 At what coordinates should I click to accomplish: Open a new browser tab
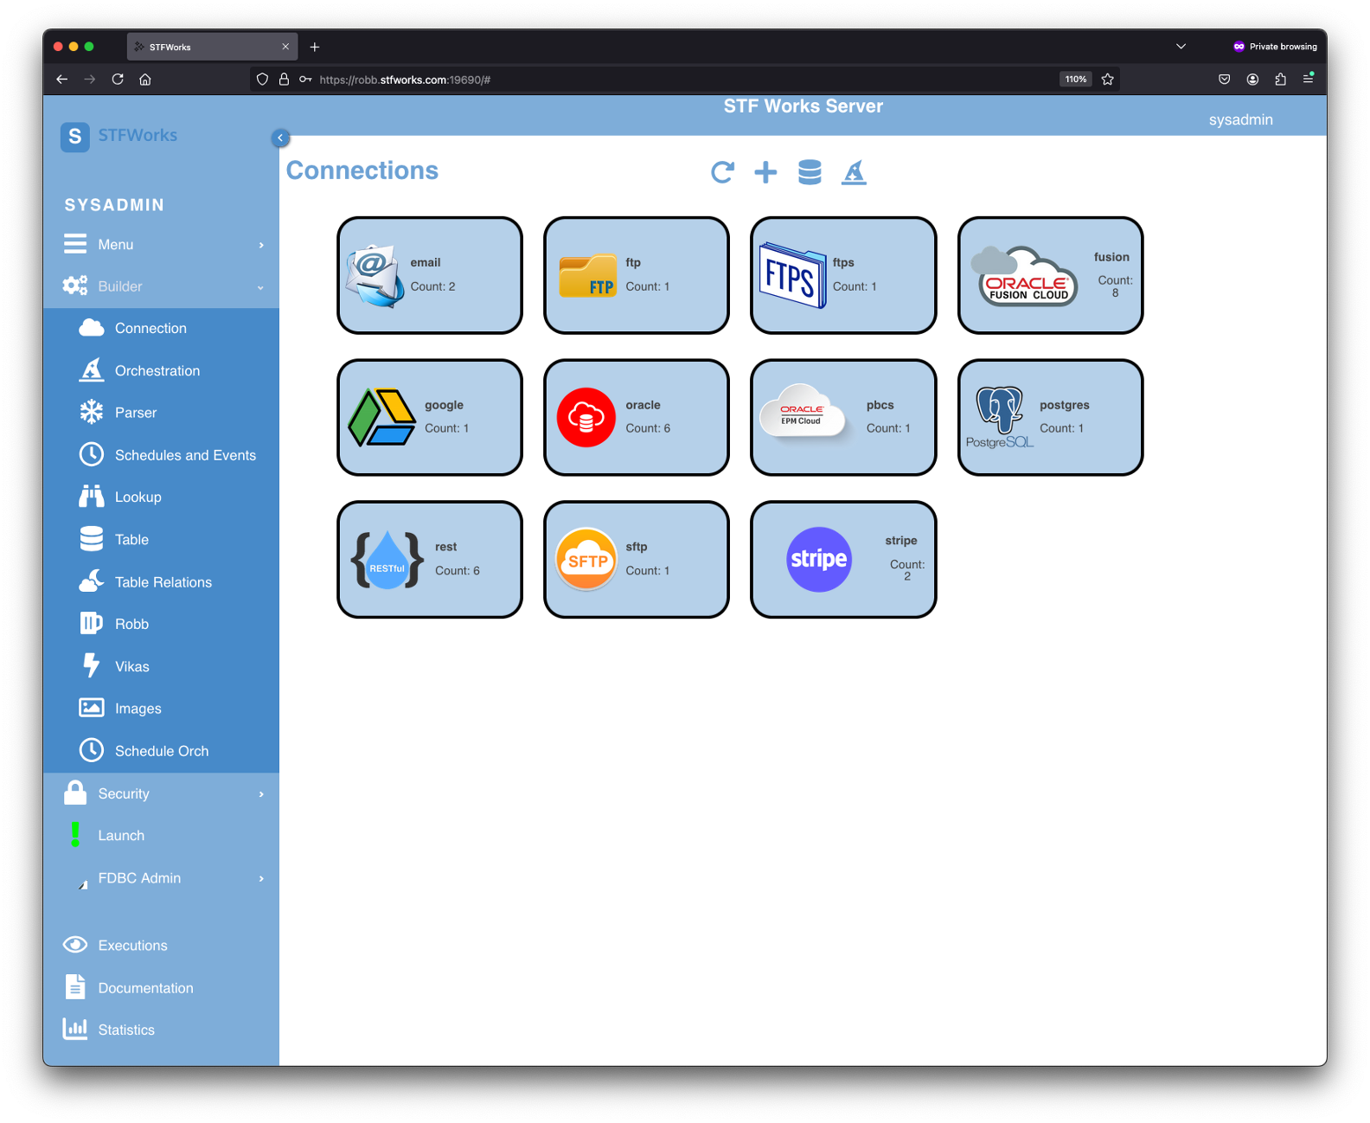pos(315,47)
